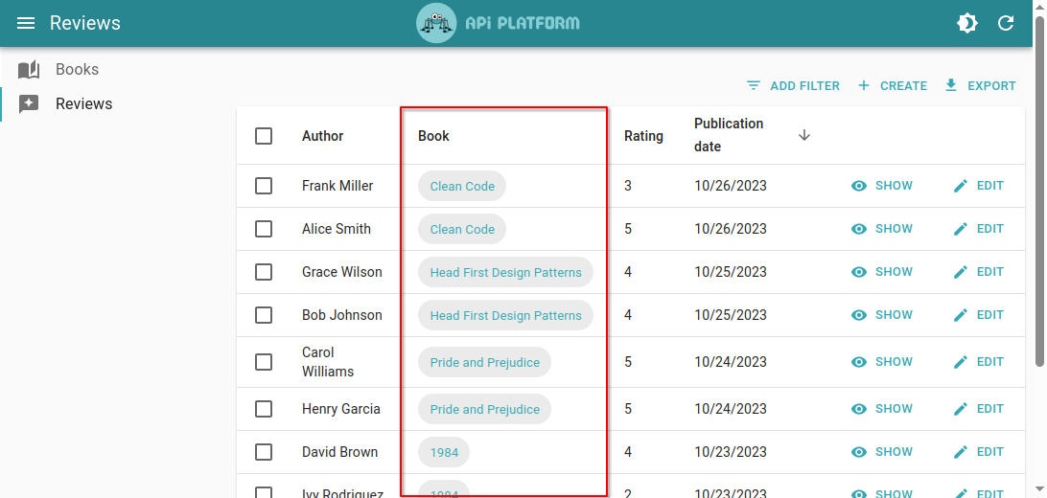This screenshot has height=498, width=1047.
Task: Show the Henry Garcia review
Action: [x=881, y=409]
